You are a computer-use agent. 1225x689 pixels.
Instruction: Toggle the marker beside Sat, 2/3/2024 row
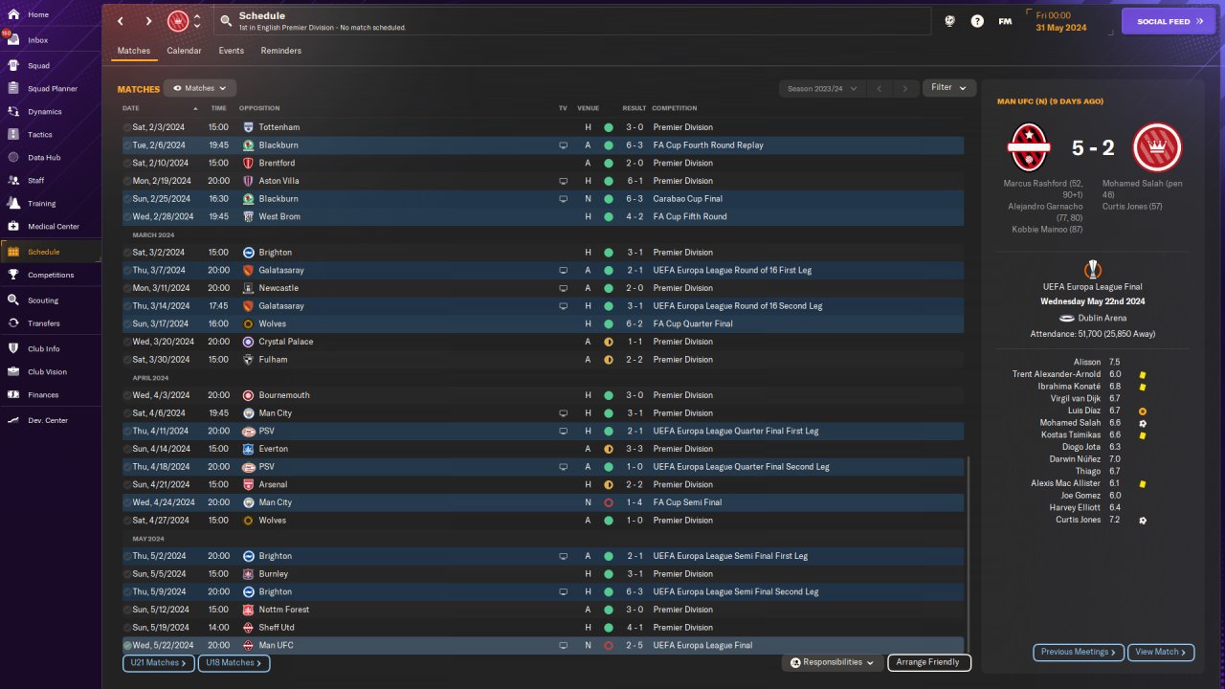(127, 127)
